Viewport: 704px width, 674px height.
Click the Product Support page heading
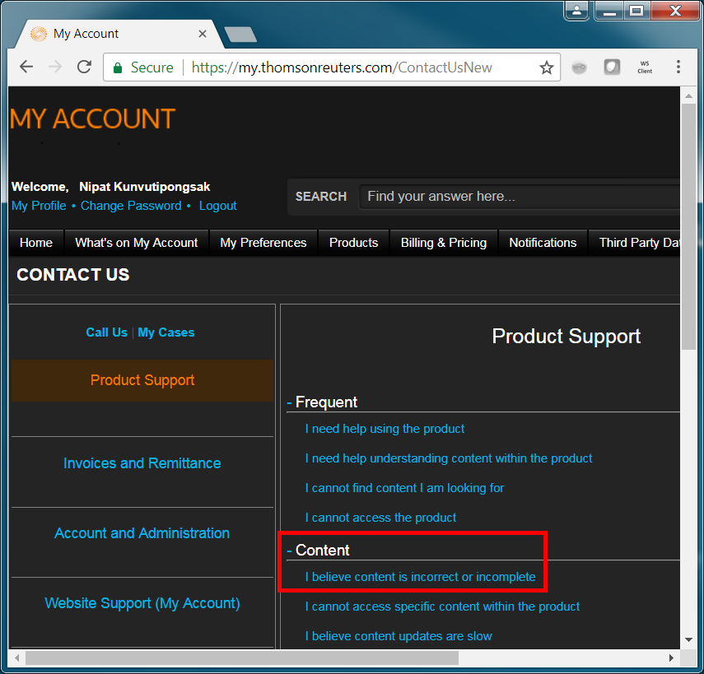tap(566, 336)
